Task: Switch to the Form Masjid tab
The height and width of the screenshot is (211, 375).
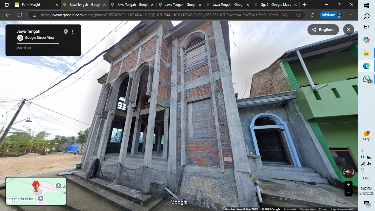Action: coord(37,5)
